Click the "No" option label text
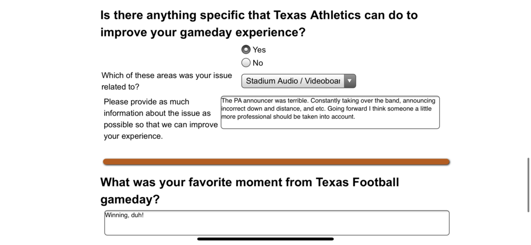The height and width of the screenshot is (245, 531). pos(258,63)
